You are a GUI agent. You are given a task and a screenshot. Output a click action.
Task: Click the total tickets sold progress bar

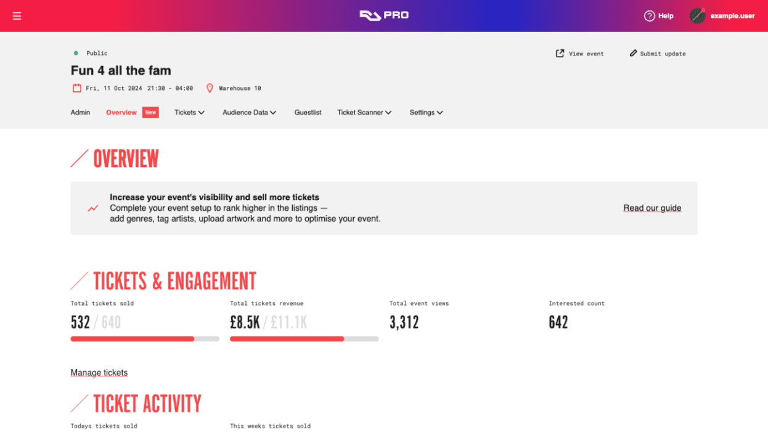click(145, 339)
